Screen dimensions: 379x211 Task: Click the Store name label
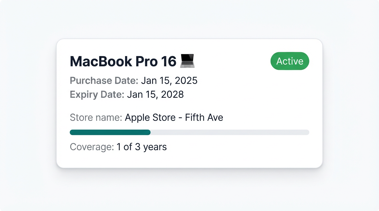[96, 118]
